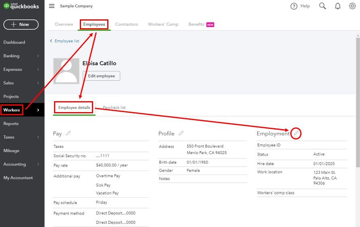Open notifications bell

(337, 6)
